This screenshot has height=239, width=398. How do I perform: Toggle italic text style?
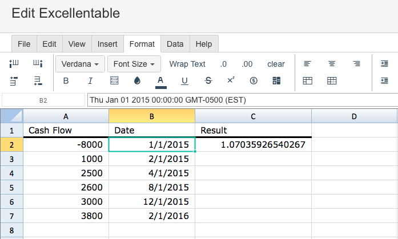pyautogui.click(x=90, y=81)
